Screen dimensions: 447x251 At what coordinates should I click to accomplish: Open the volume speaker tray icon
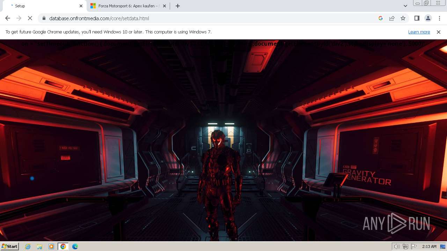[x=397, y=246]
